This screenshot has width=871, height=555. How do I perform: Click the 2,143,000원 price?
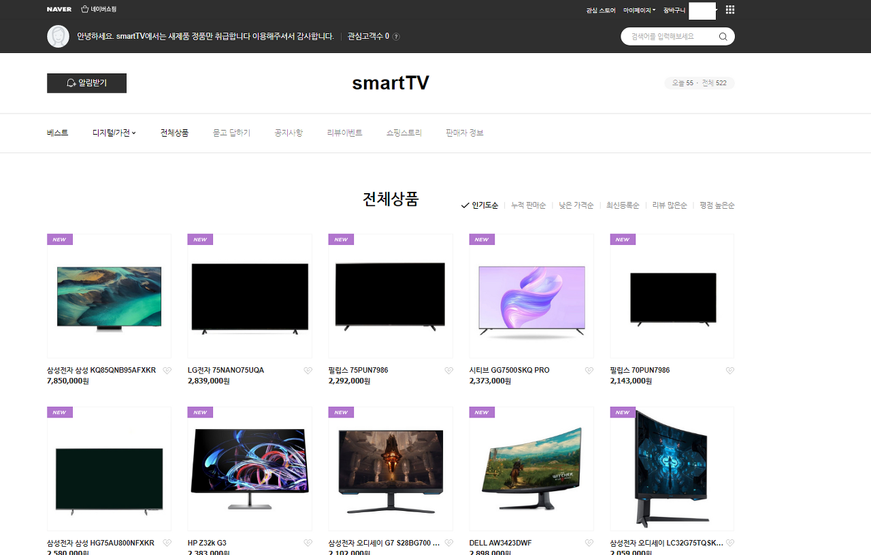(631, 382)
